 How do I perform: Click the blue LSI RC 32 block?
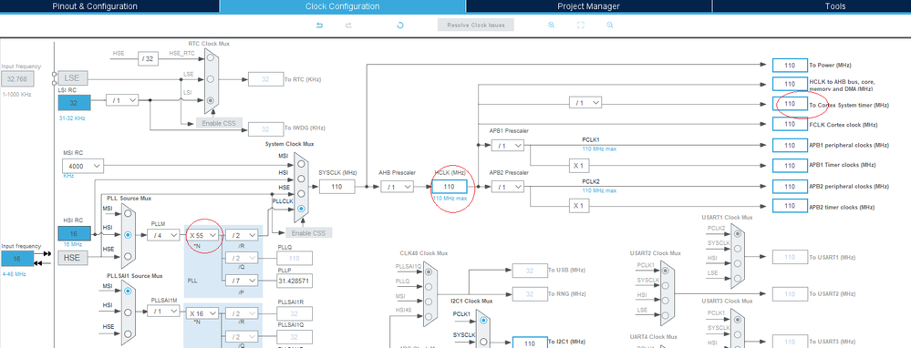coord(75,103)
